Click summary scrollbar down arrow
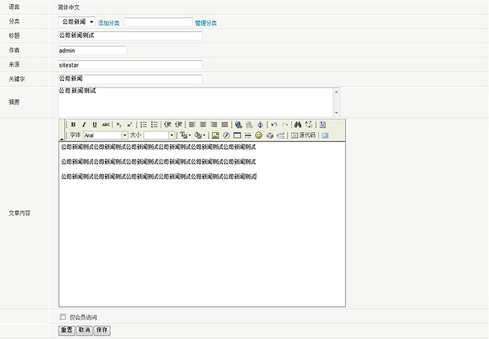This screenshot has width=489, height=339. 337,113
